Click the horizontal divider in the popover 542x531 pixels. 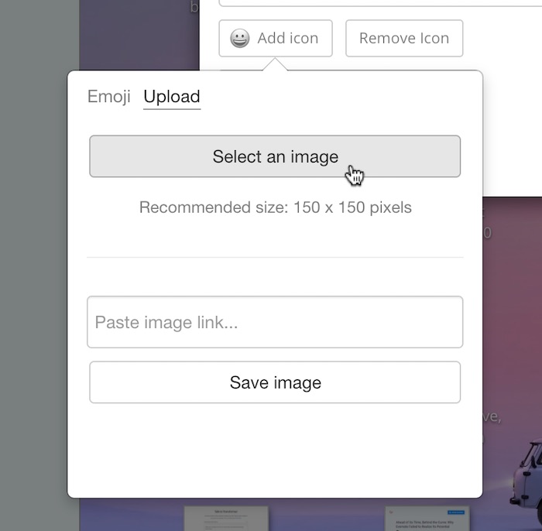pyautogui.click(x=275, y=257)
